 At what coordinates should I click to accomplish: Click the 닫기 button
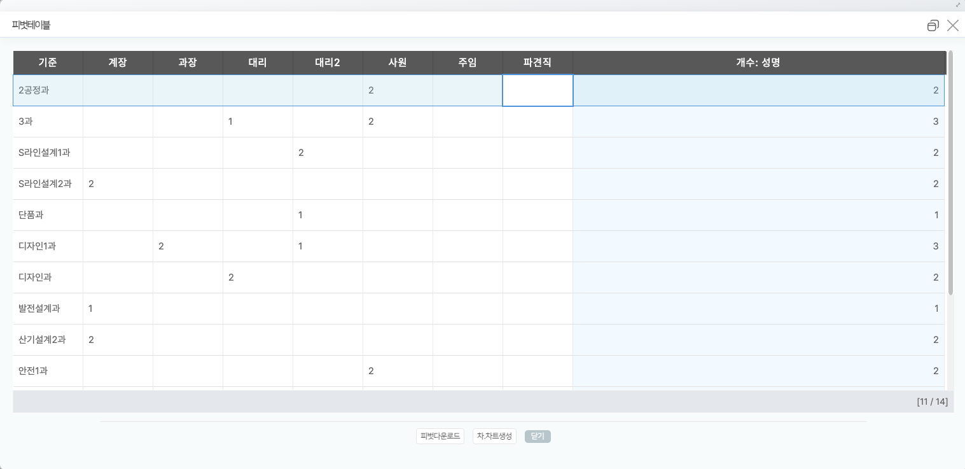point(538,437)
